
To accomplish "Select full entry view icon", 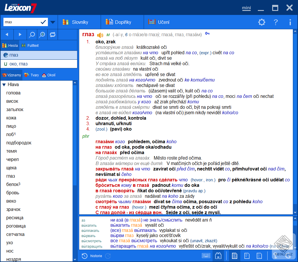I will pos(235,256).
